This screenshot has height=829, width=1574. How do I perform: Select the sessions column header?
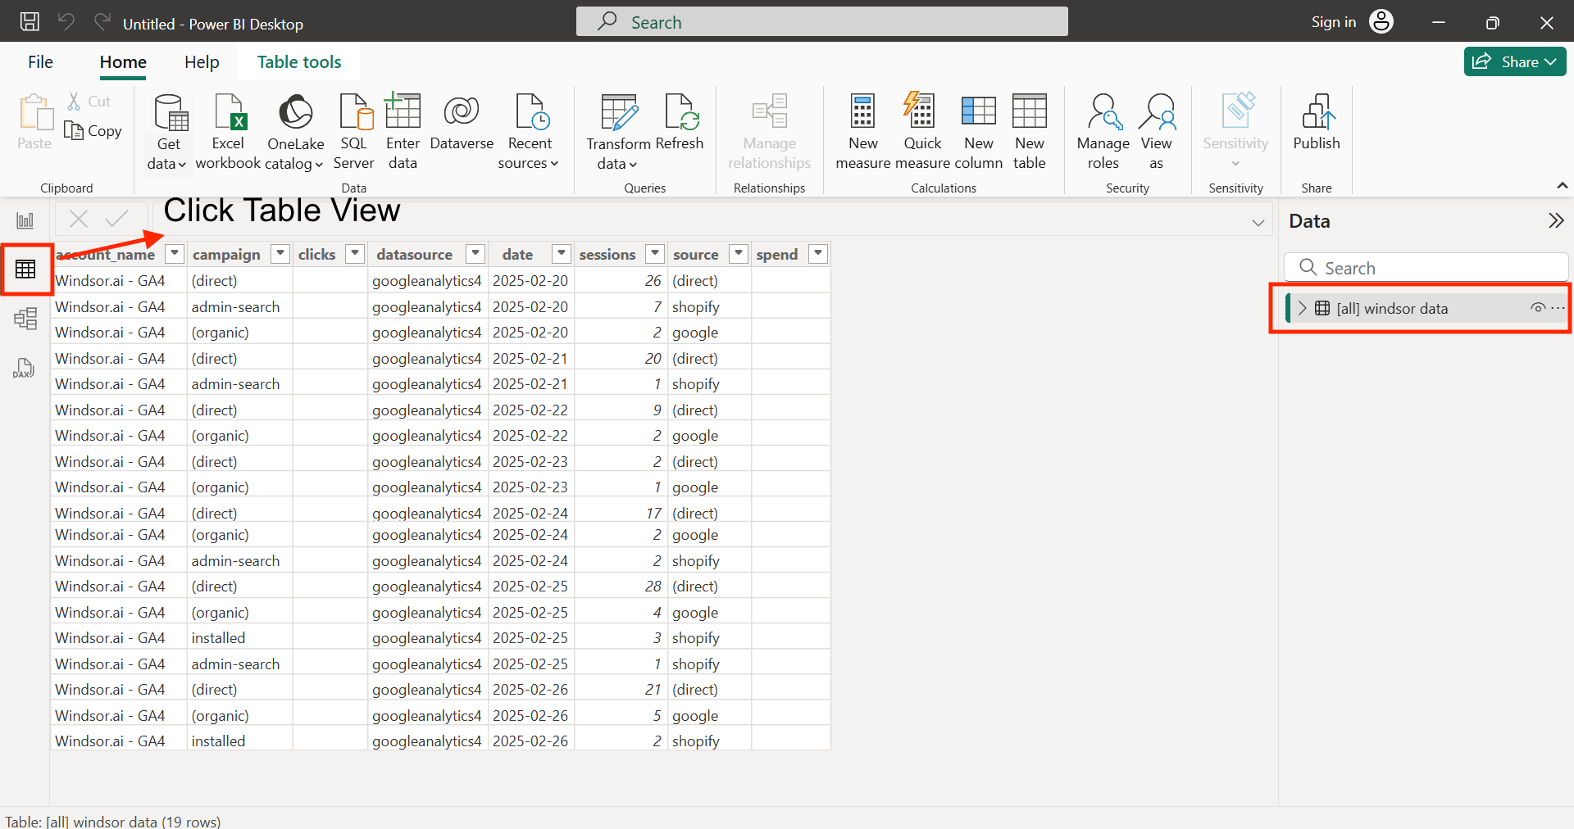607,254
